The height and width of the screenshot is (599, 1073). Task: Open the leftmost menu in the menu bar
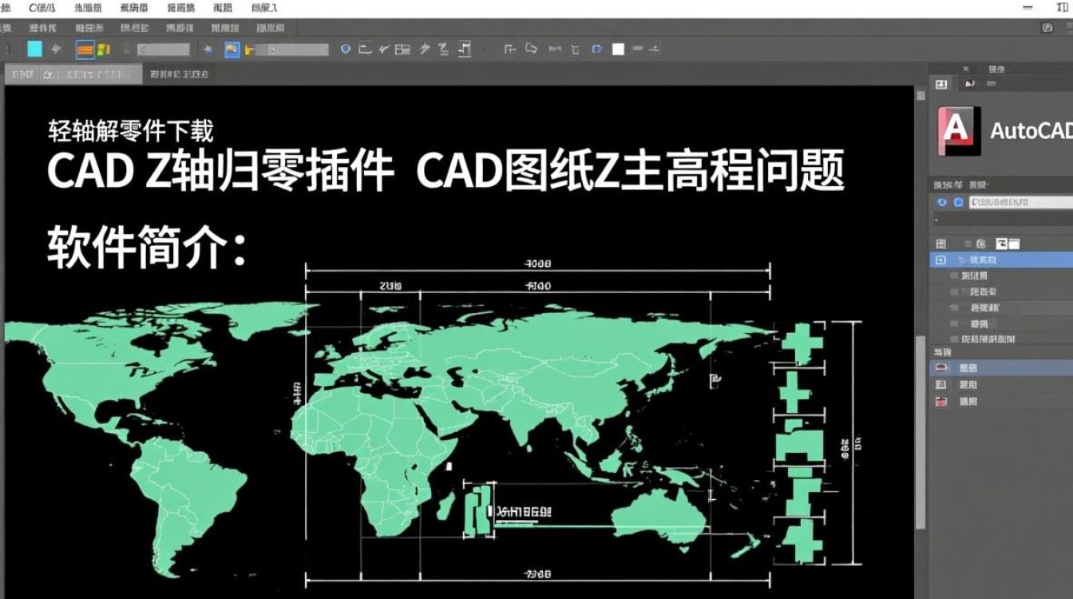coord(8,7)
